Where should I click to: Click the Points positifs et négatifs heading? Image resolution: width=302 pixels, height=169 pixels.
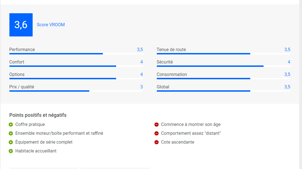tap(38, 115)
